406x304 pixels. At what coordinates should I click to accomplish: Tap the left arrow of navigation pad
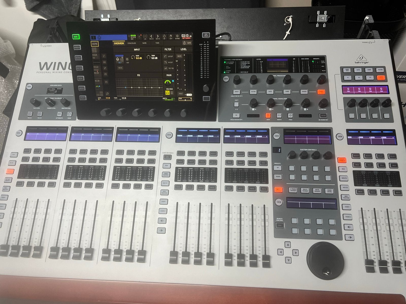point(280,252)
